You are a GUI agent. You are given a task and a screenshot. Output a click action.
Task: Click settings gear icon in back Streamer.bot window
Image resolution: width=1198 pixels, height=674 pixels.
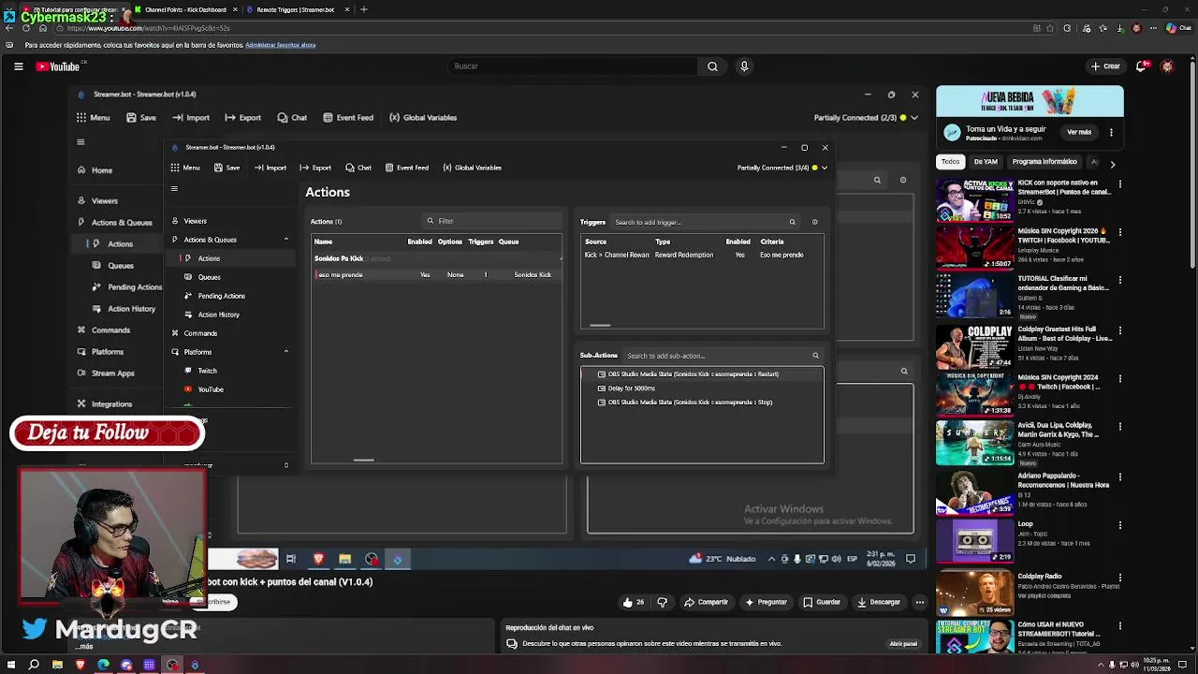click(903, 180)
